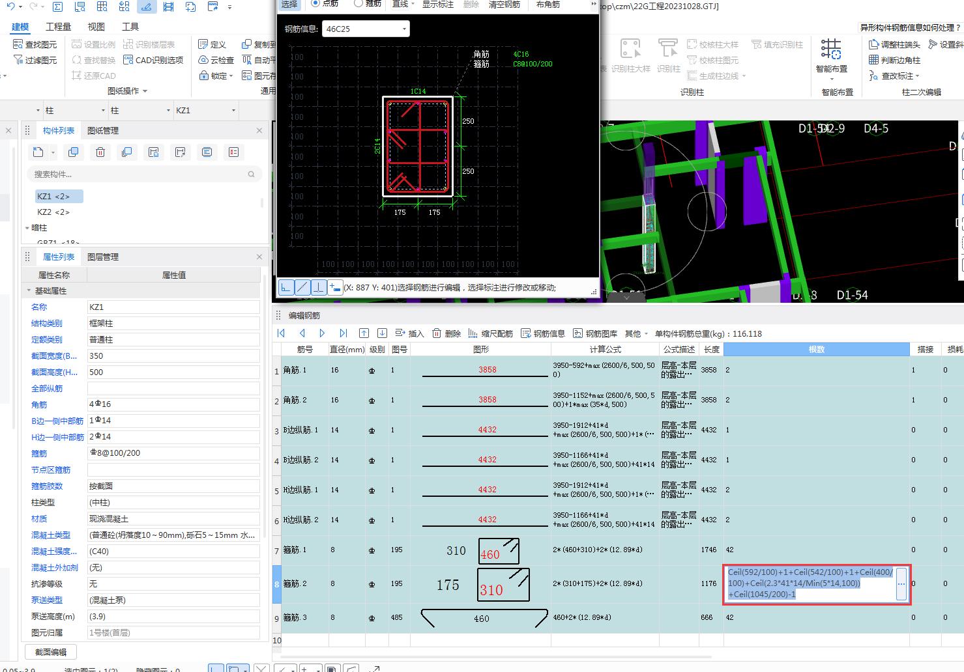The width and height of the screenshot is (964, 672).
Task: Toggle perpendicular snap button in section editor
Action: 319,287
